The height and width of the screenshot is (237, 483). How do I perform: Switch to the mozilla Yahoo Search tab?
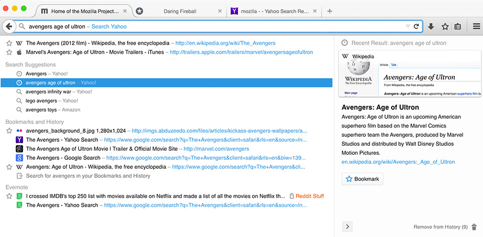pos(274,11)
